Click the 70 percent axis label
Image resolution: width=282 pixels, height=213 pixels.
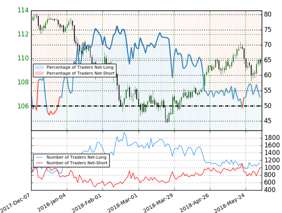pyautogui.click(x=267, y=45)
